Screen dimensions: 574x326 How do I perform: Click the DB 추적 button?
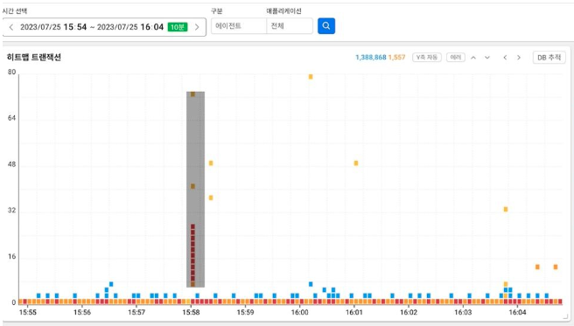(x=549, y=58)
